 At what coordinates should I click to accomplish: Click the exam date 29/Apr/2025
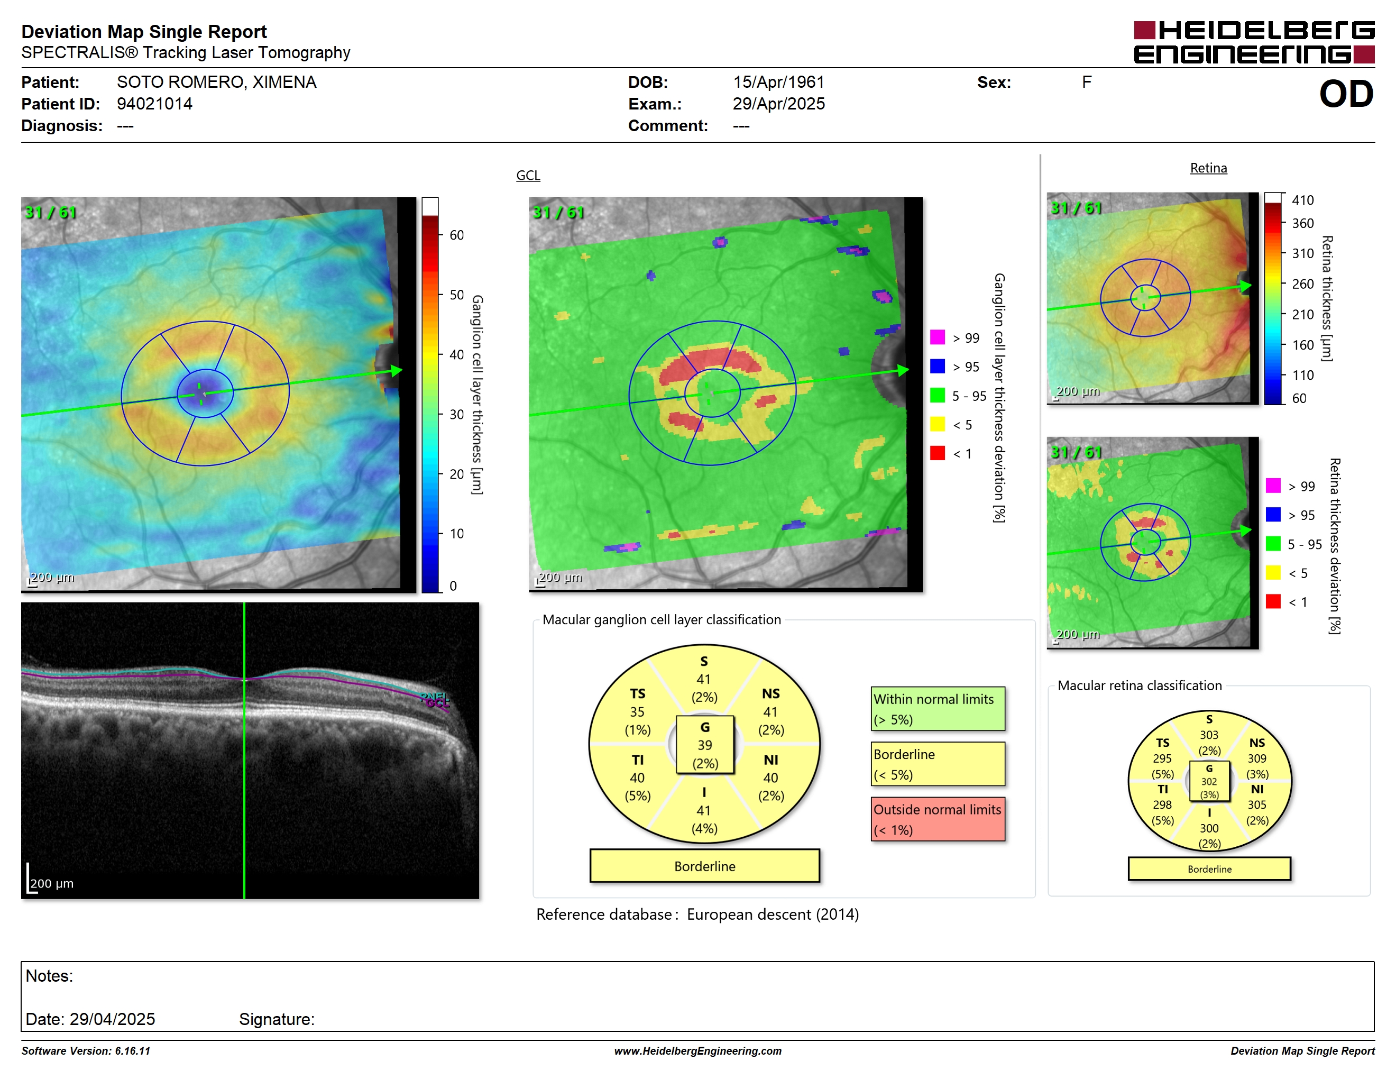(x=778, y=104)
